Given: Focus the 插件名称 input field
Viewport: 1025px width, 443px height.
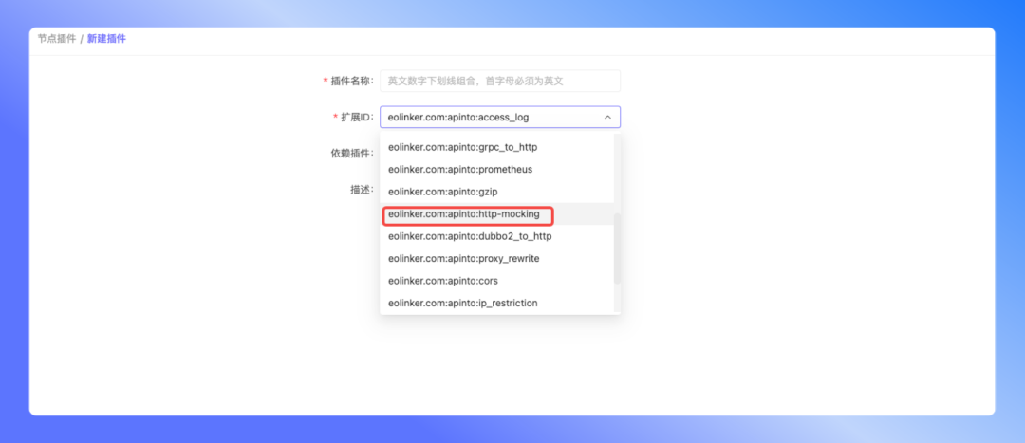Looking at the screenshot, I should coord(500,81).
